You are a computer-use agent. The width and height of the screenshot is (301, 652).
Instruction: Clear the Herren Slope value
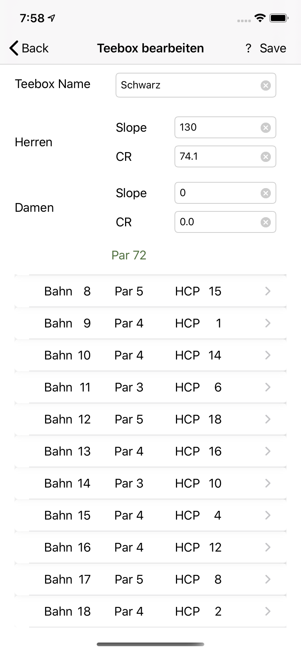[x=266, y=128]
